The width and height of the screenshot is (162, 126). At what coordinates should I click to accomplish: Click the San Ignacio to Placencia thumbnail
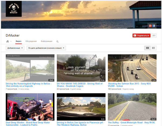pos(81,107)
